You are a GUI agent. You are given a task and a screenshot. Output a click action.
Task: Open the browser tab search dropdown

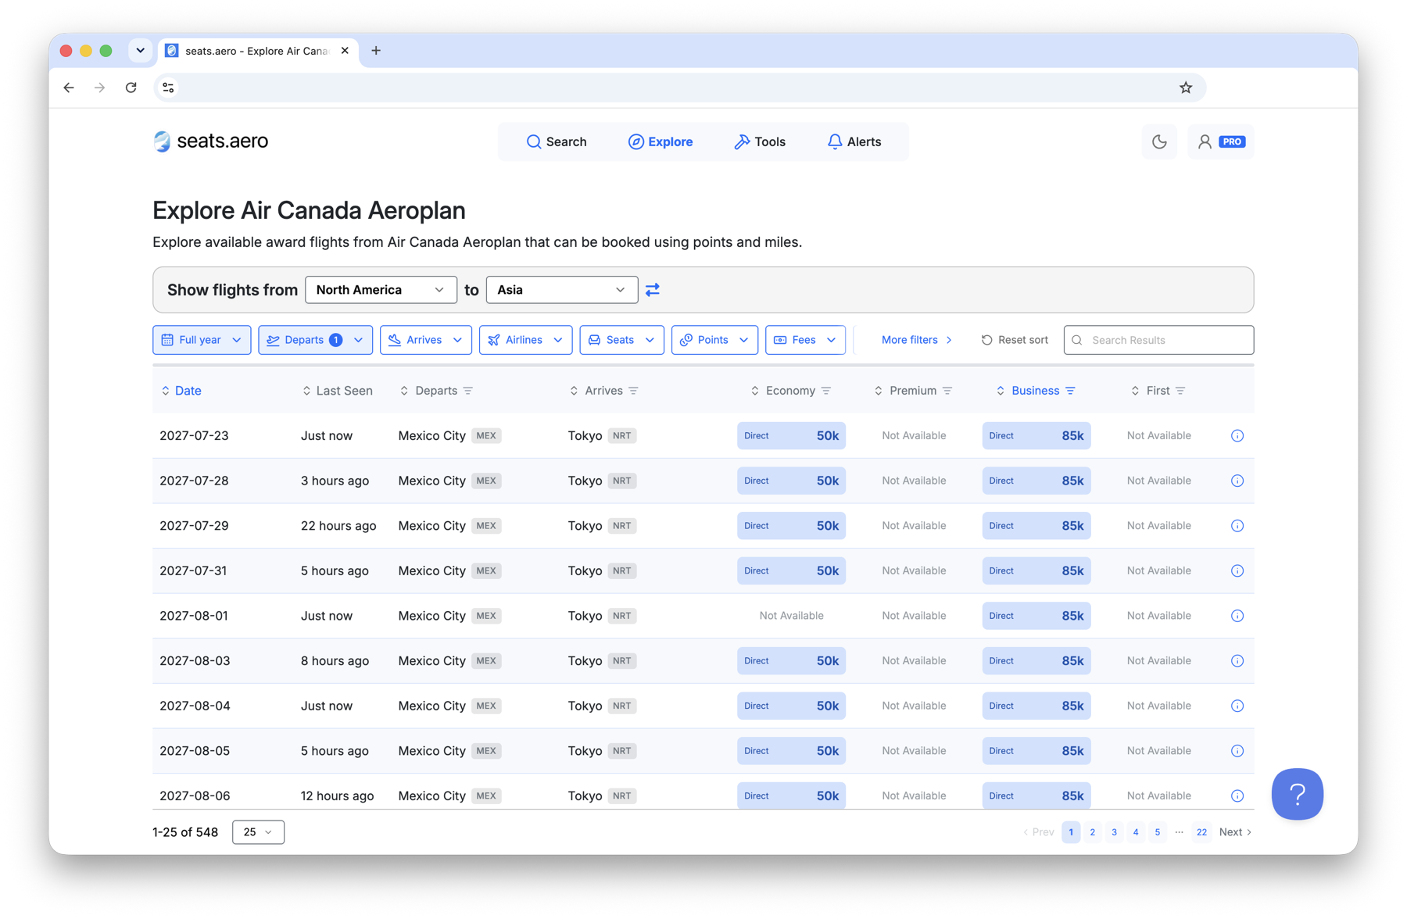tap(140, 51)
